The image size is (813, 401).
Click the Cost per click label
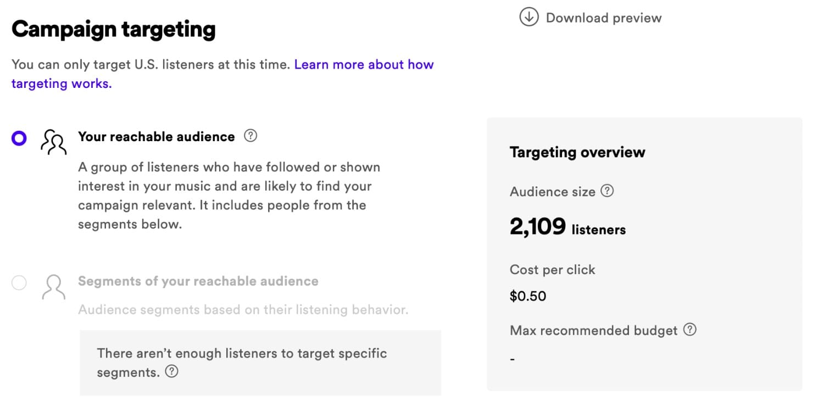pos(552,270)
